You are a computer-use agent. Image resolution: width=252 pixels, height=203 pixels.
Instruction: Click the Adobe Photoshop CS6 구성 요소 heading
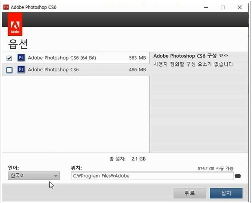click(x=191, y=56)
